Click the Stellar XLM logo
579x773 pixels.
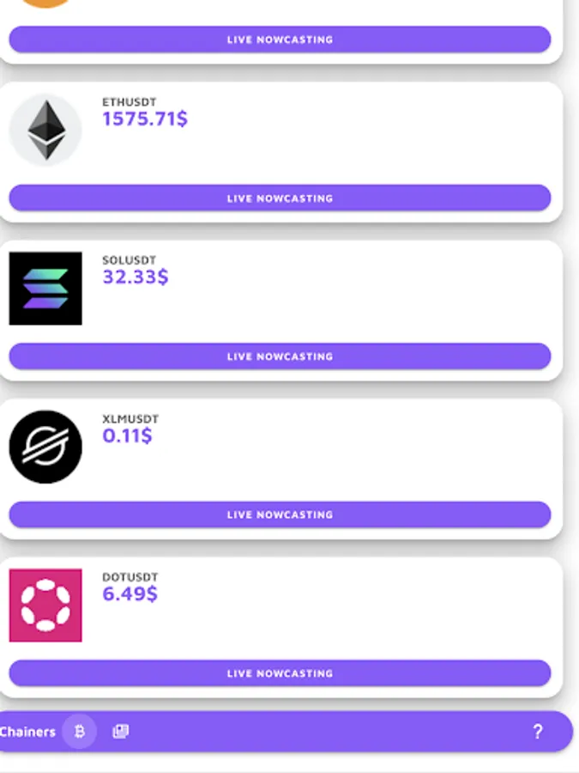point(45,447)
